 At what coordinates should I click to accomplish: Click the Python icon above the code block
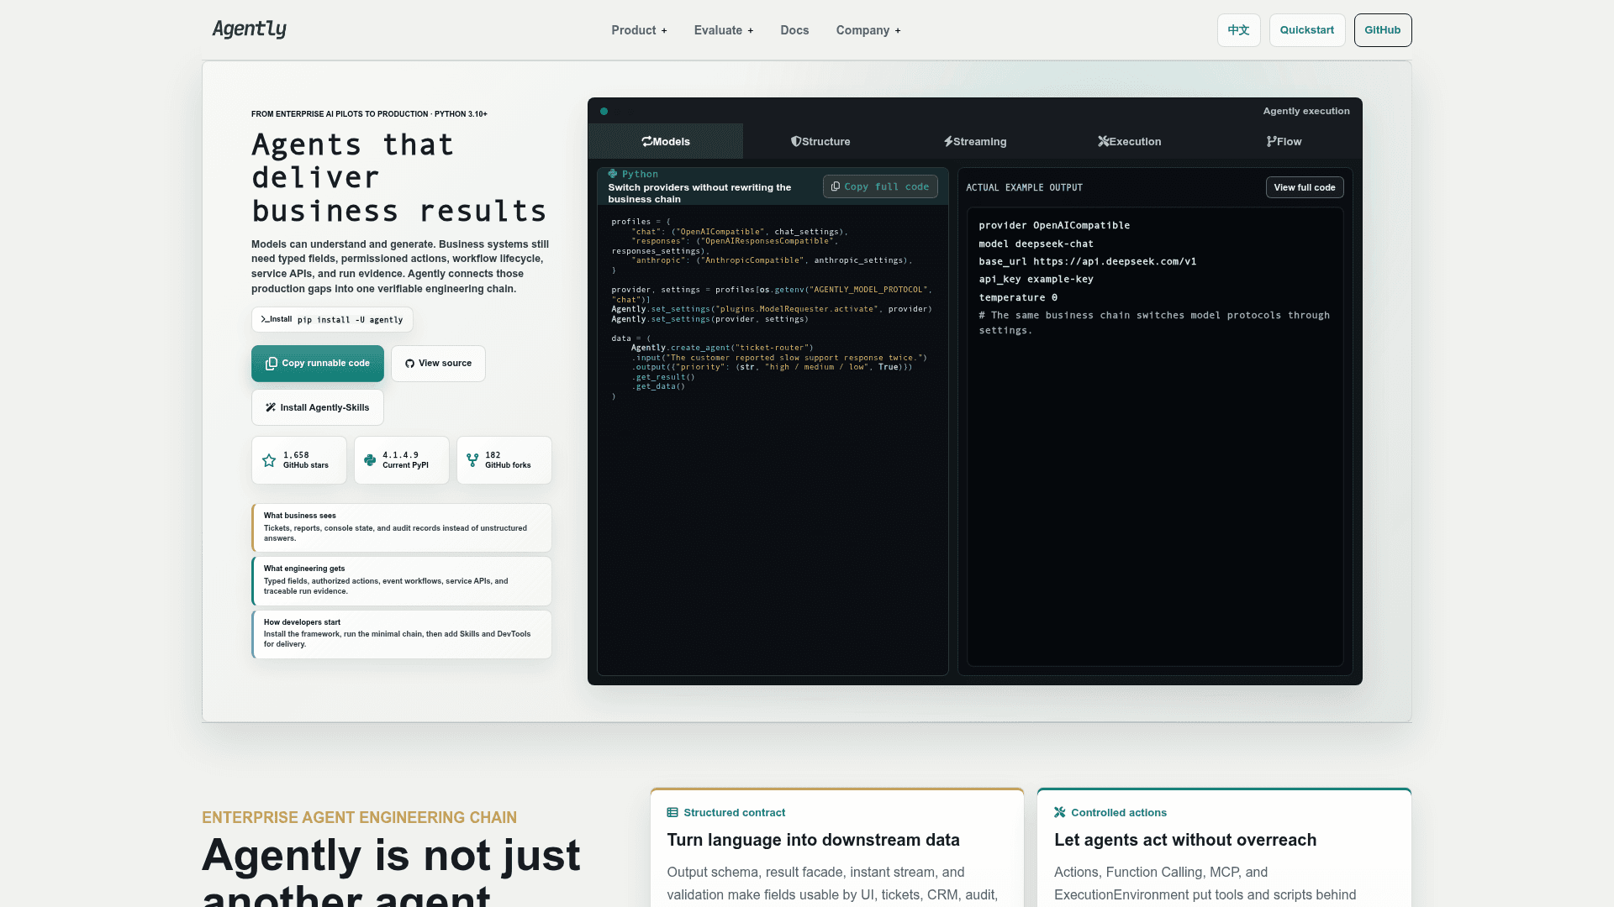(x=613, y=174)
